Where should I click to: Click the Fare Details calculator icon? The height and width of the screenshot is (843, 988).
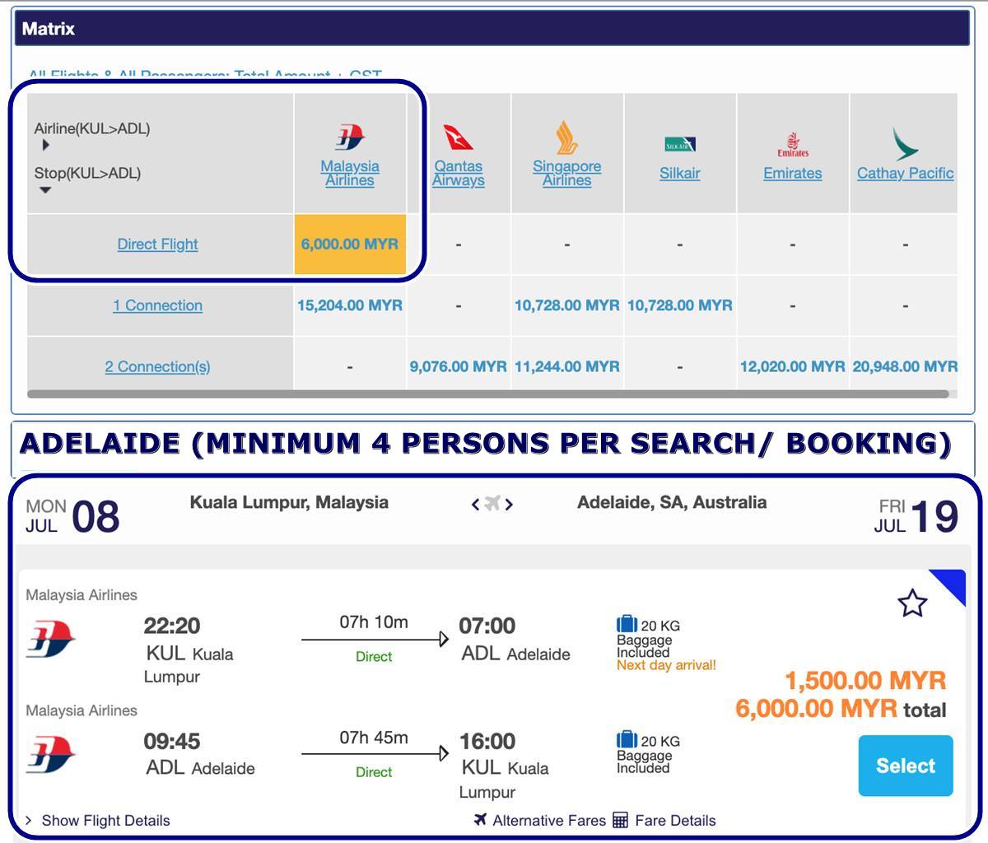[621, 820]
